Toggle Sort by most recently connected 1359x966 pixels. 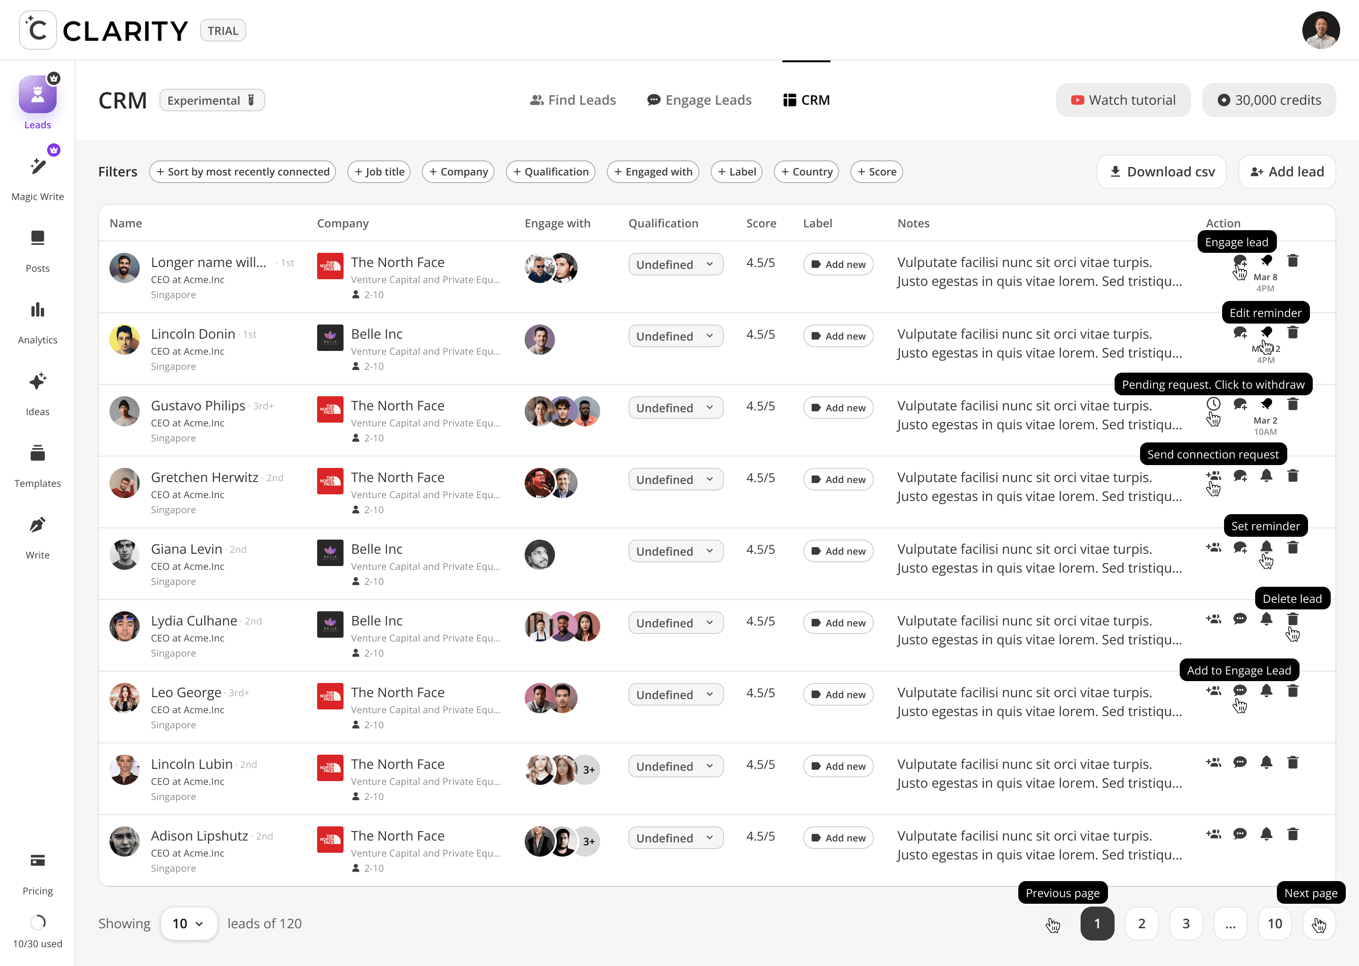pos(242,172)
